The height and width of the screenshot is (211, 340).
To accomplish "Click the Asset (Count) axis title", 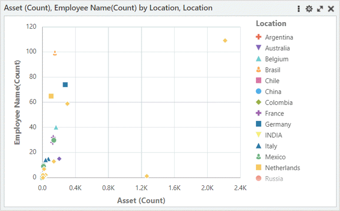I will (142, 201).
